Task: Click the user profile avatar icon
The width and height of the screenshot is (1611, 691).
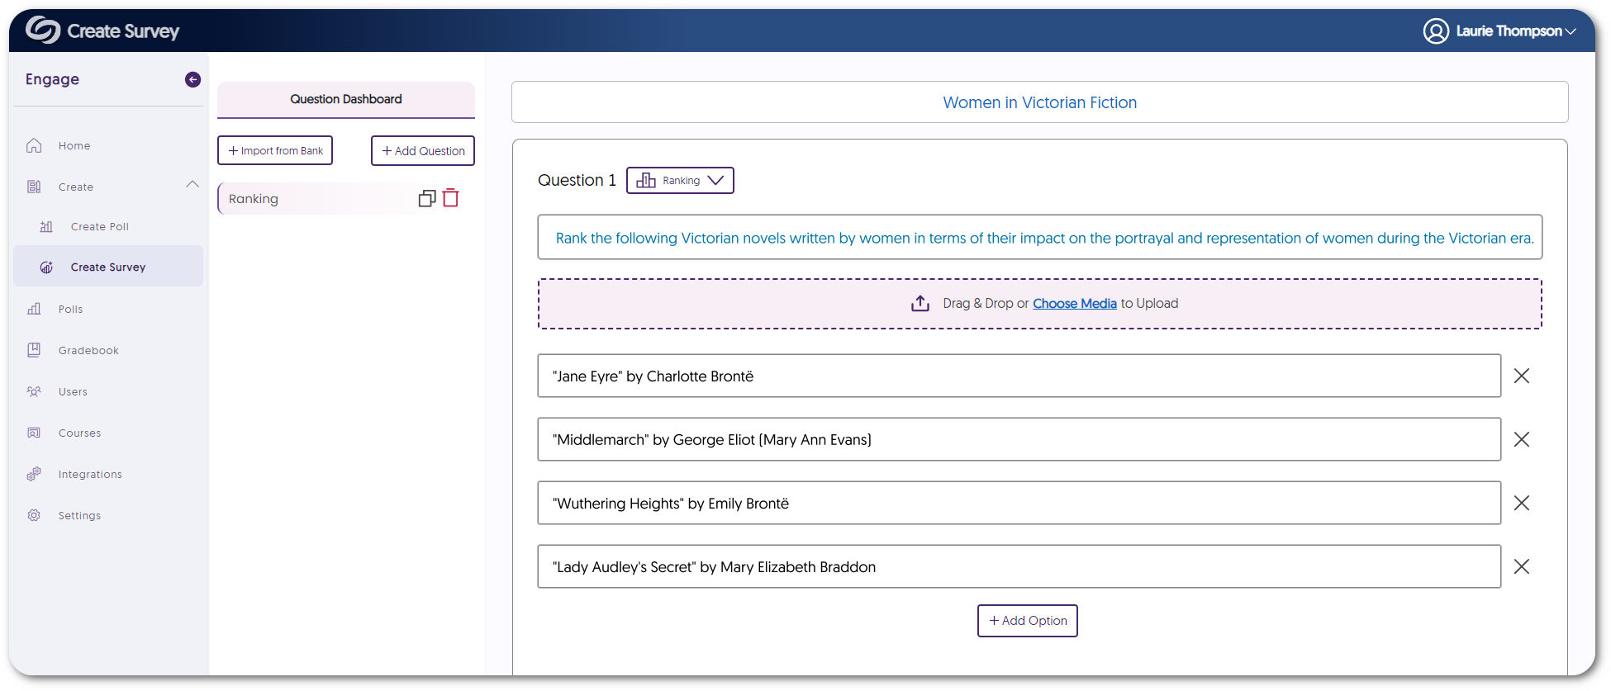Action: coord(1435,31)
